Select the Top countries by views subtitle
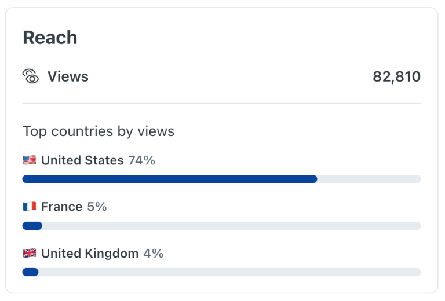 (99, 131)
